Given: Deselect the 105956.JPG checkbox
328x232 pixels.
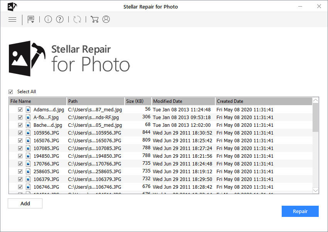Looking at the screenshot, I should (20, 133).
